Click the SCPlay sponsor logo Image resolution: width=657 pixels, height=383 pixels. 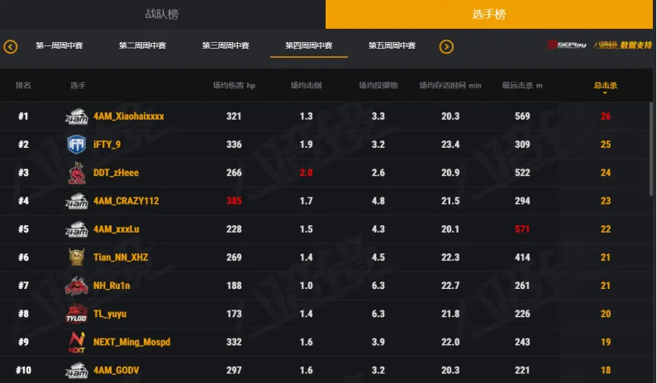point(567,45)
